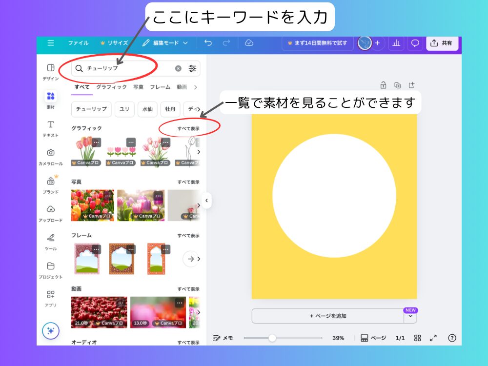Select the red tulip field 21.0秒 video
The image size is (488, 366).
pos(99,312)
